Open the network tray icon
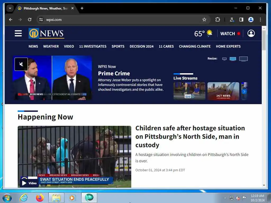 pyautogui.click(x=231, y=198)
